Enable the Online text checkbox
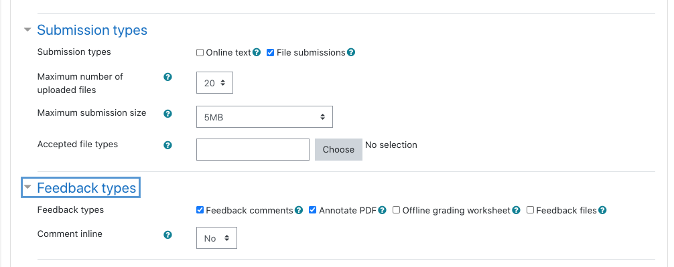The image size is (674, 267). pyautogui.click(x=200, y=53)
